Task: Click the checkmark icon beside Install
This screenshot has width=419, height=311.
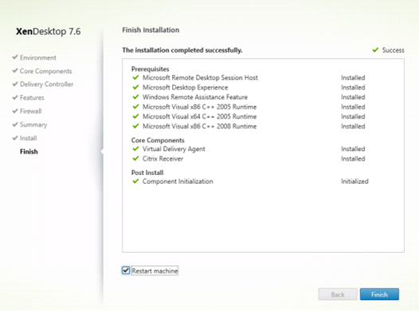Action: (15, 138)
